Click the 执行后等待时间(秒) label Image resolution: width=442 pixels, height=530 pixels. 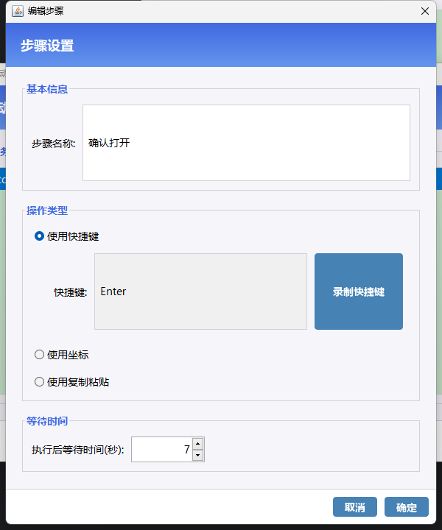[78, 450]
